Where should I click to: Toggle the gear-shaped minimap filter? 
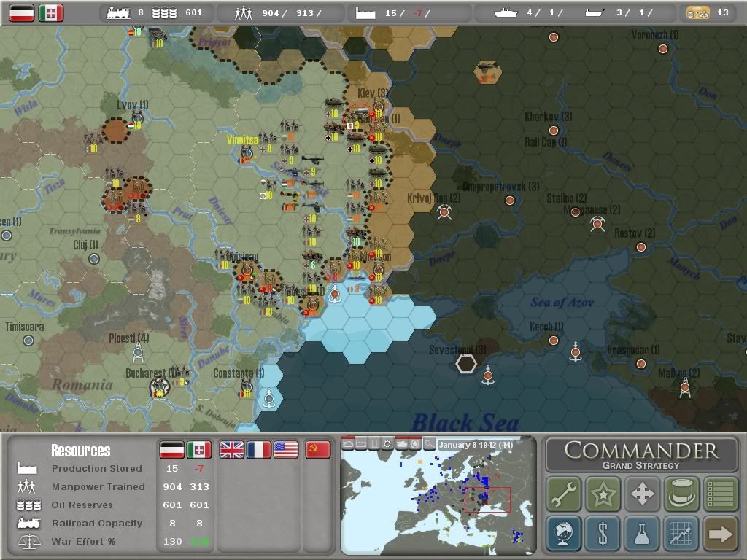pyautogui.click(x=388, y=444)
